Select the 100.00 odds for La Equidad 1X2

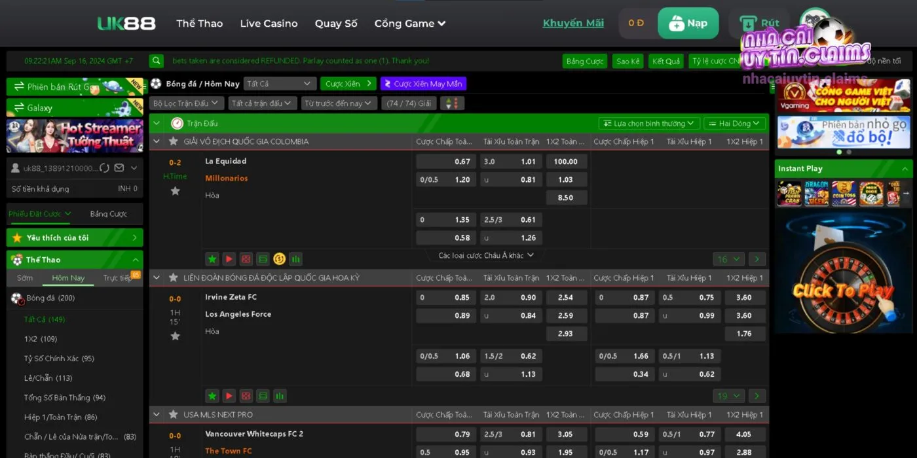pos(566,162)
